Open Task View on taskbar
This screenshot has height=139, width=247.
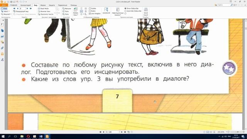point(15,136)
